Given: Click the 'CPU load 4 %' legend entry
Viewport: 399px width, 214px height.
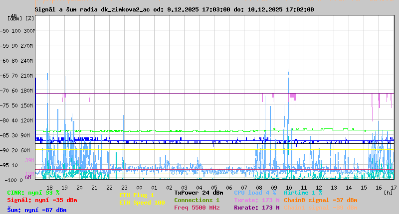Looking at the screenshot, I should [x=255, y=193].
